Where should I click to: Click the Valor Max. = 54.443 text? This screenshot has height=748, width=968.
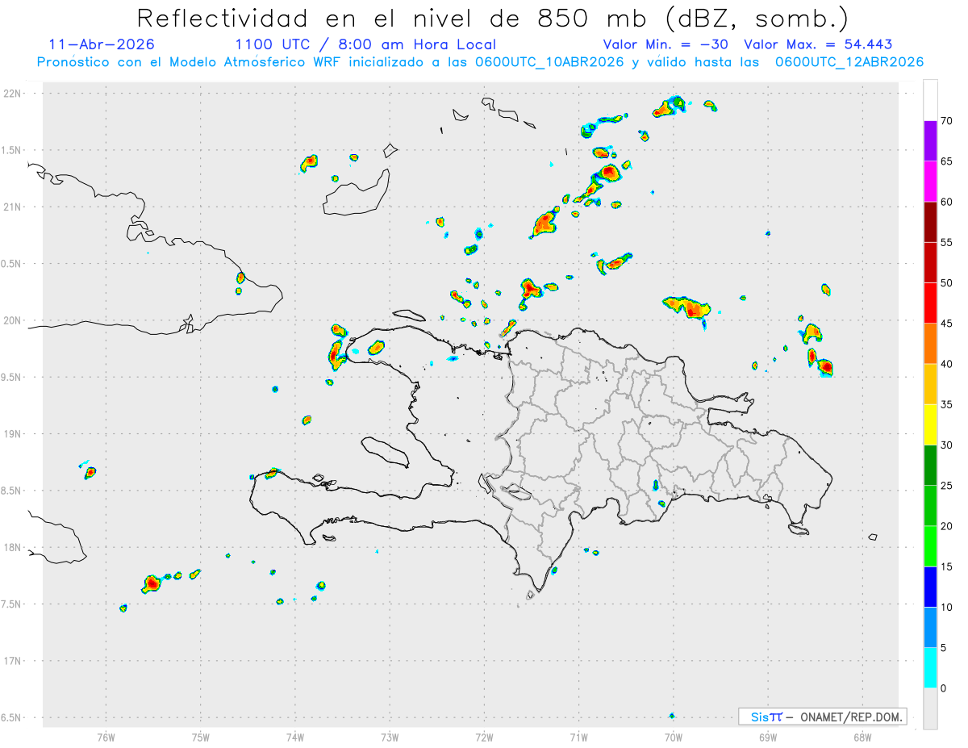[x=818, y=44]
